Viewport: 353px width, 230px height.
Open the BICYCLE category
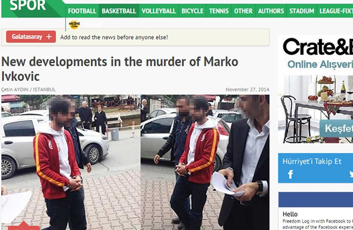193,11
